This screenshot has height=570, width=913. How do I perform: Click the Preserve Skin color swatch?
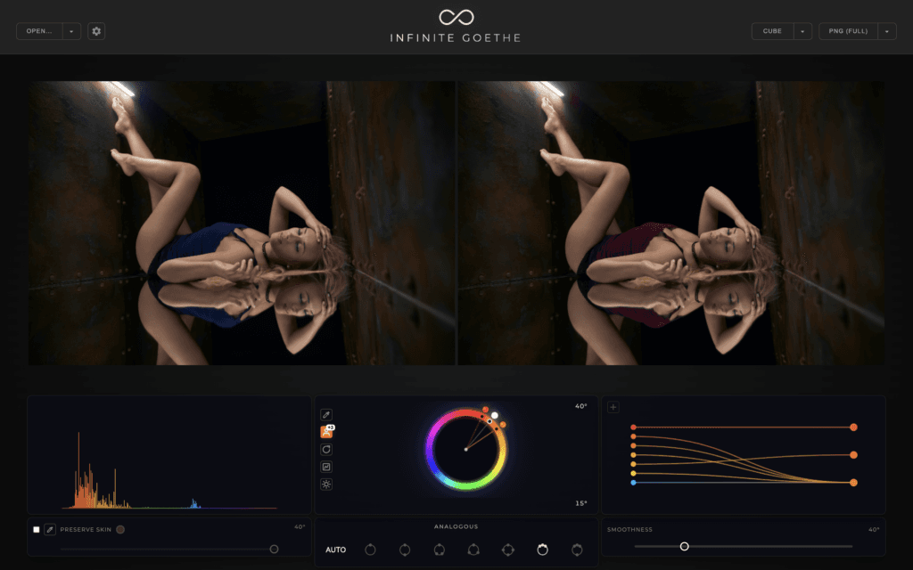click(120, 529)
